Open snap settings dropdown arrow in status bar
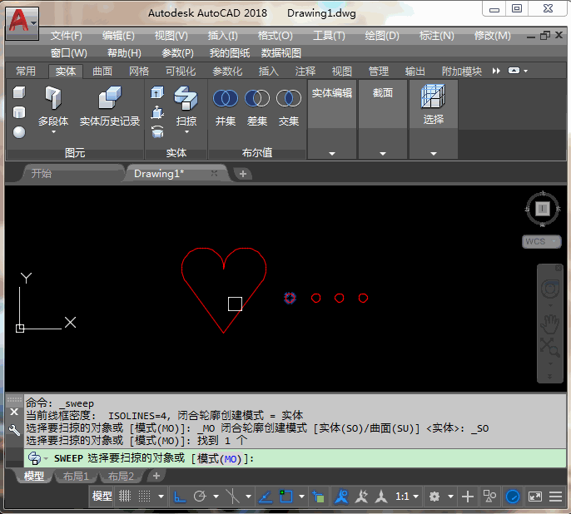The width and height of the screenshot is (571, 514). click(161, 497)
